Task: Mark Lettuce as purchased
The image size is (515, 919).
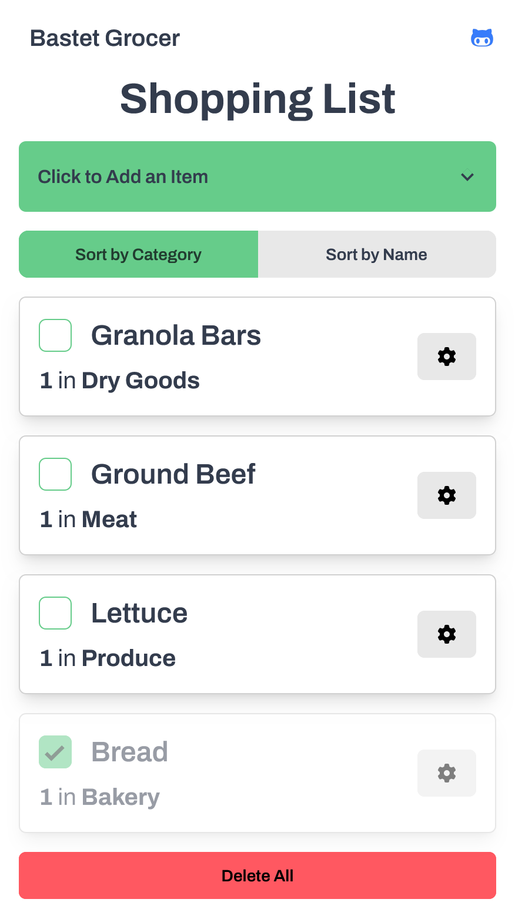Action: coord(55,613)
